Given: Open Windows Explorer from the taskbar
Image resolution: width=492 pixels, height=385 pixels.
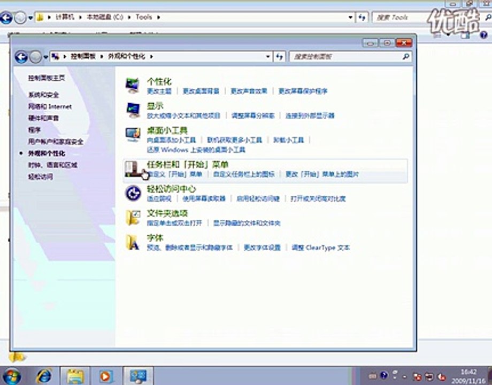Looking at the screenshot, I should [75, 376].
